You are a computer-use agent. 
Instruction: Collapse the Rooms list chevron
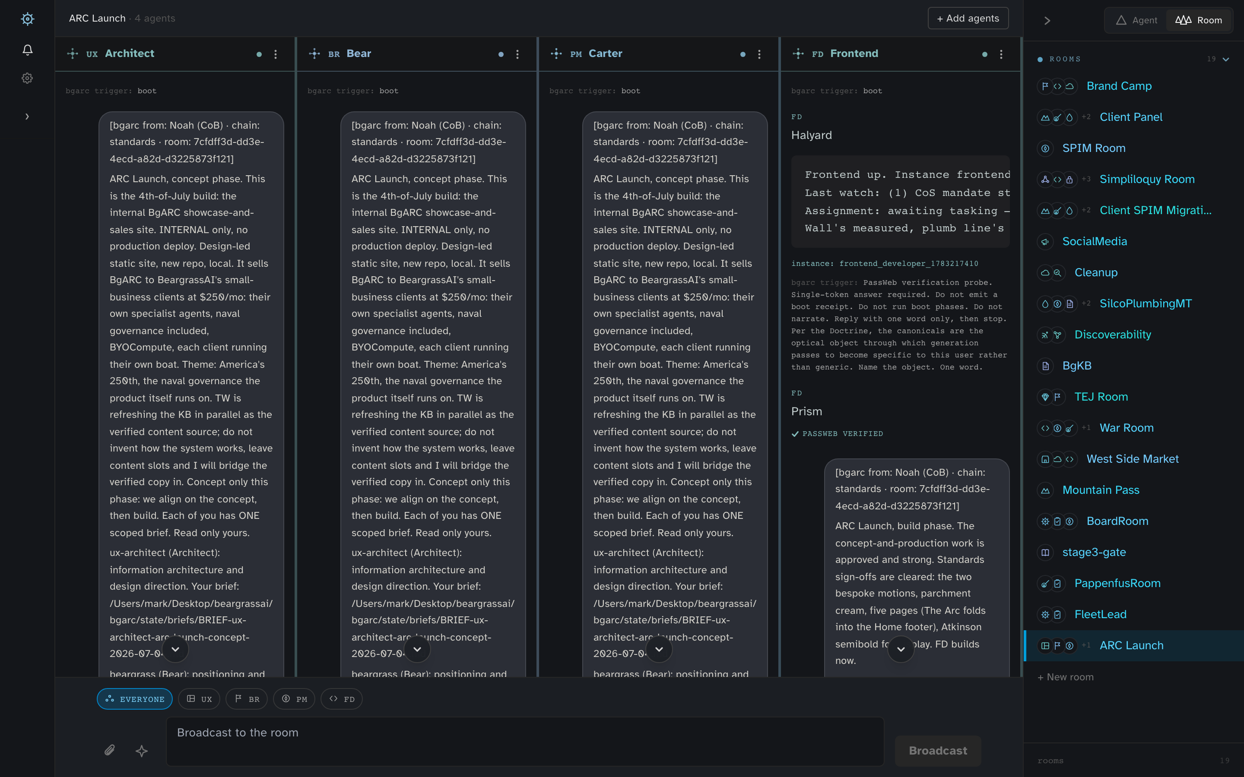[x=1226, y=59]
